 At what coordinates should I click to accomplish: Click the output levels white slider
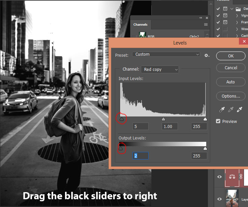(205, 148)
